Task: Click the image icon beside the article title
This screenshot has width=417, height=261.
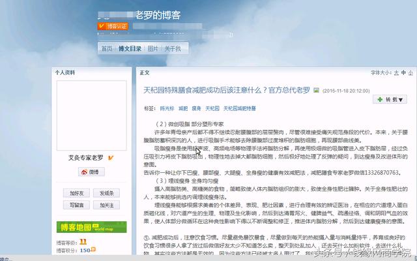Action: pyautogui.click(x=317, y=90)
